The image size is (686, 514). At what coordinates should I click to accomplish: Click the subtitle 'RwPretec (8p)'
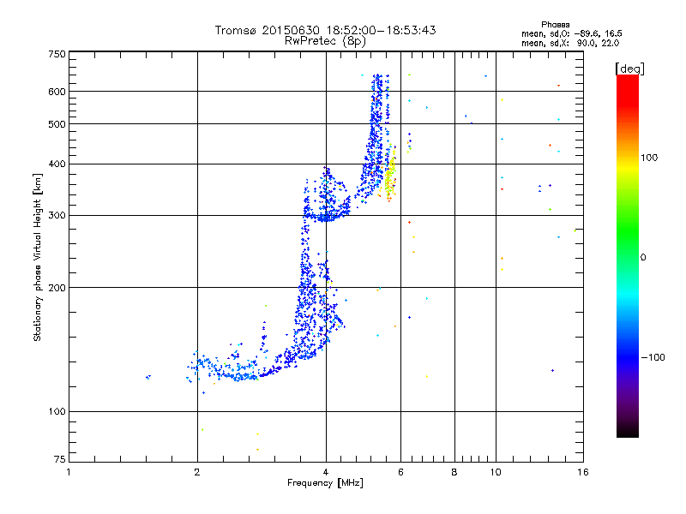click(325, 41)
